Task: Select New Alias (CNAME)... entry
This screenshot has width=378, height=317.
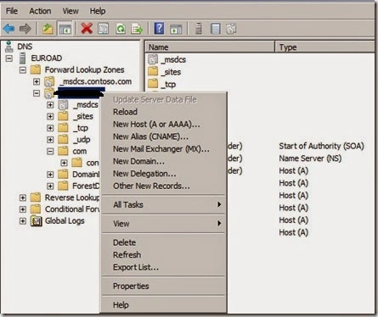Action: 164,136
